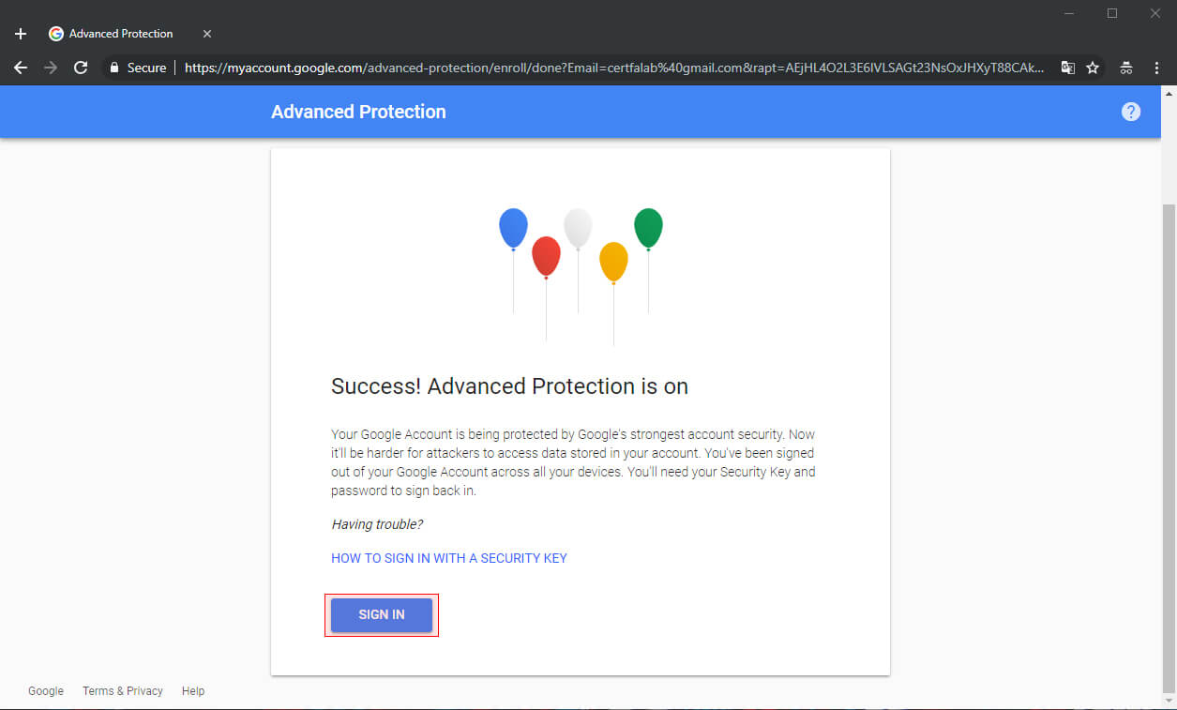
Task: Bookmark this page with the star
Action: pyautogui.click(x=1093, y=68)
